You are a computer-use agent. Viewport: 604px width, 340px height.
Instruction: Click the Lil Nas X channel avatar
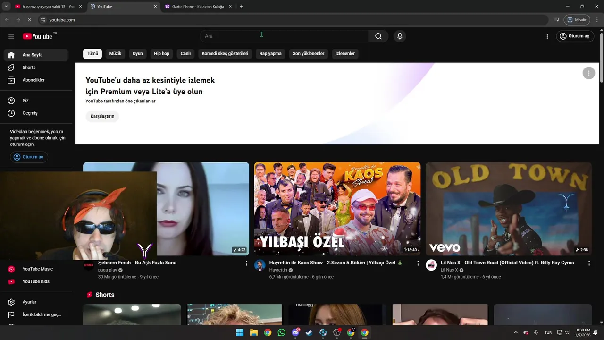tap(431, 265)
